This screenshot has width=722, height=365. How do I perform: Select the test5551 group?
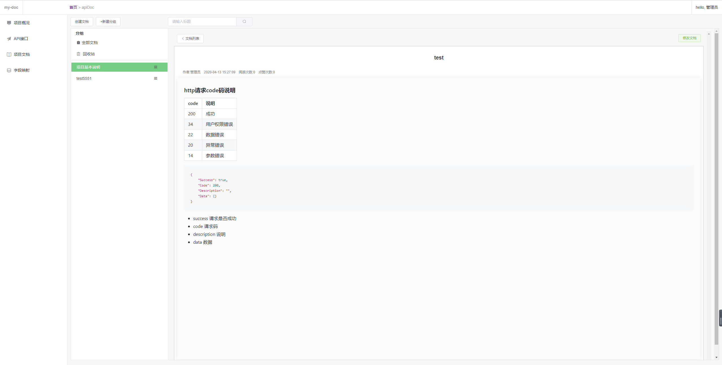pyautogui.click(x=119, y=78)
